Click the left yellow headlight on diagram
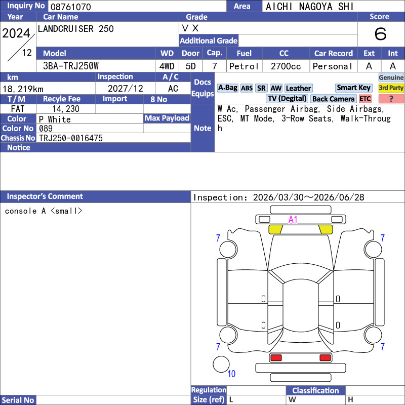The height and width of the screenshot is (405, 405). point(275,229)
